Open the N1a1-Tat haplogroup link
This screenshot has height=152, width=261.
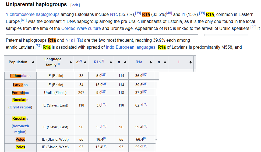point(74,40)
